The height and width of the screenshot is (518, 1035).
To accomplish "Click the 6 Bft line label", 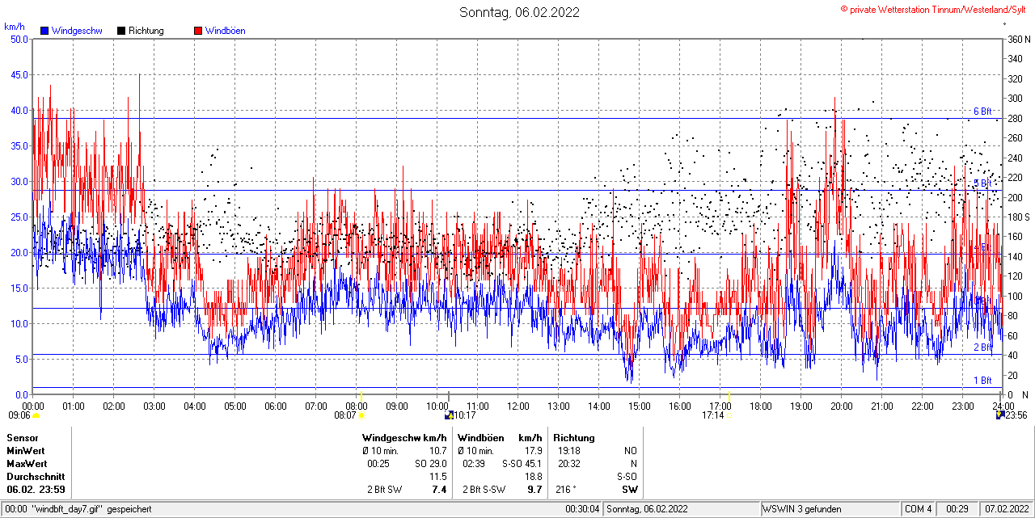I will point(982,112).
